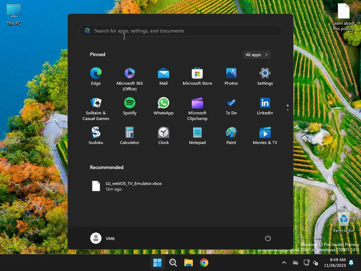Open the Edge browser from pinned apps

(x=96, y=77)
